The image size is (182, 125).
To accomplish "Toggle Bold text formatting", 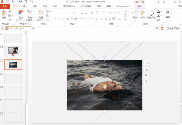I will pyautogui.click(x=55, y=19).
